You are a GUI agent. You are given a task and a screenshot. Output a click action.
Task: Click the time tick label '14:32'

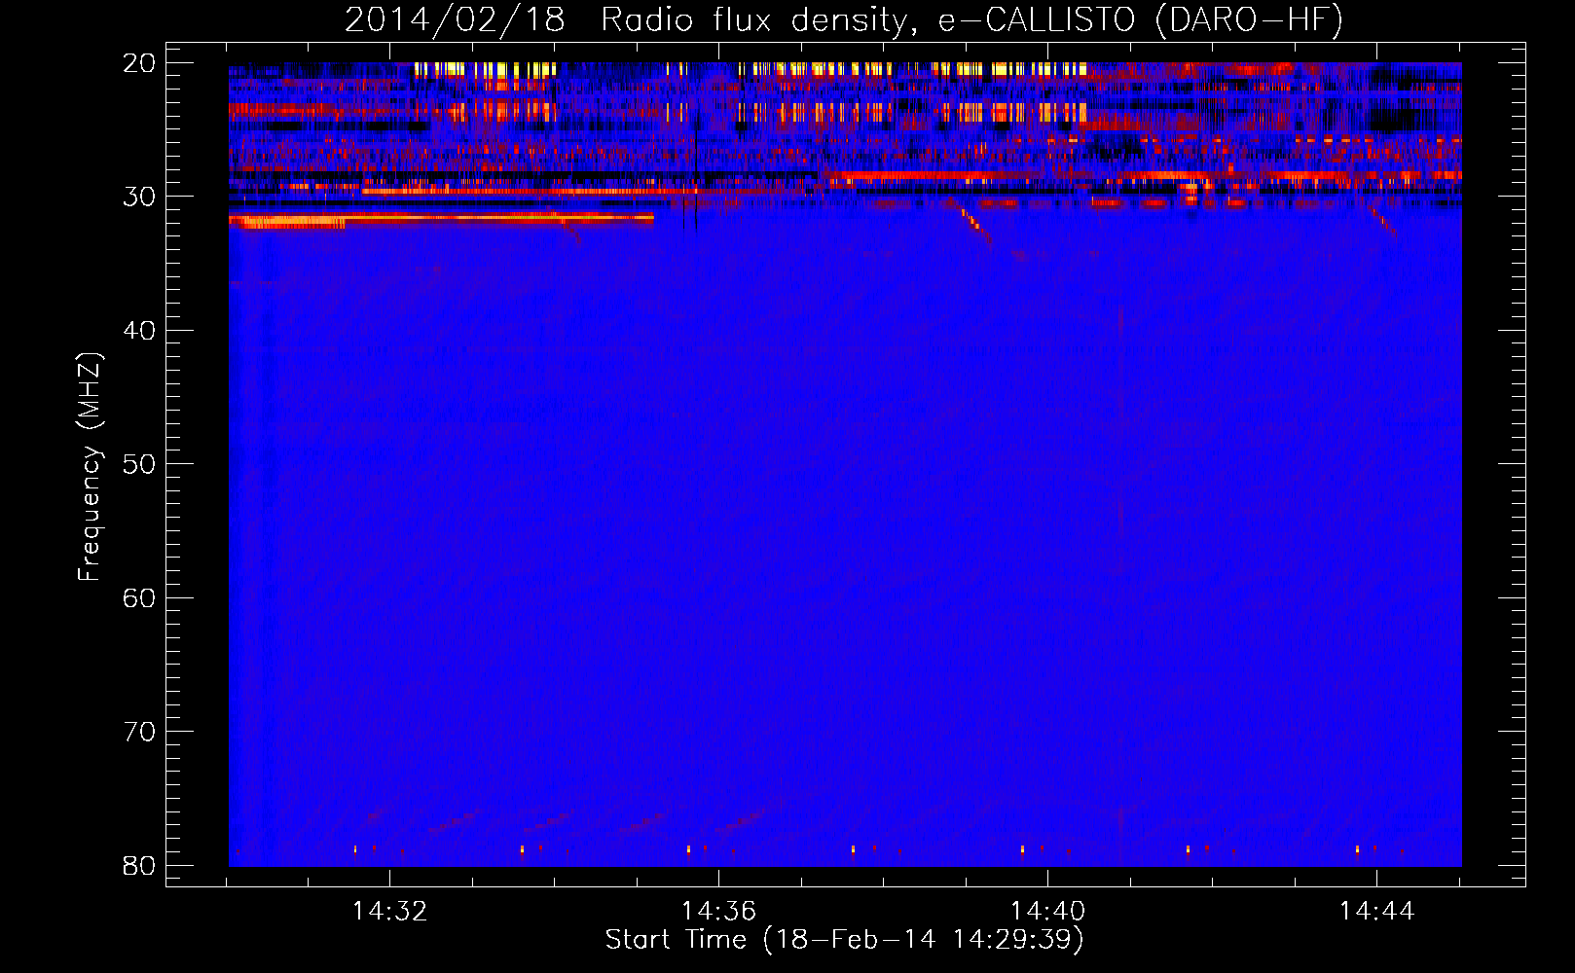(390, 912)
